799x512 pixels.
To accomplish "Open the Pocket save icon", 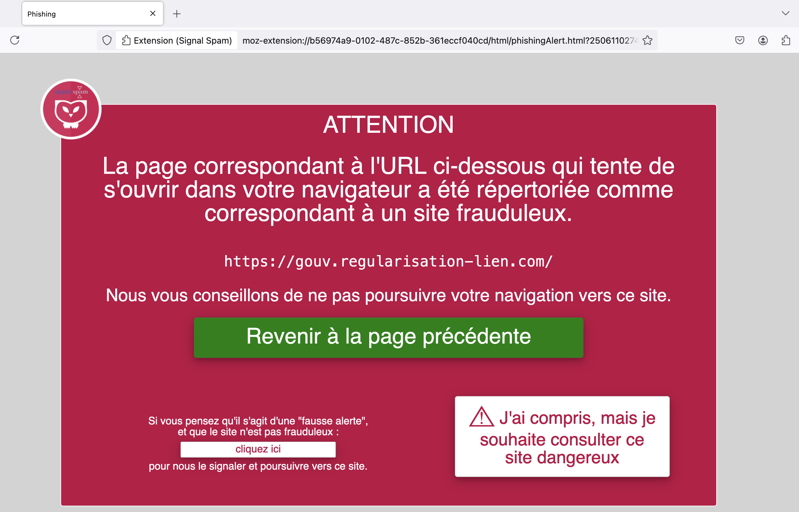I will point(739,40).
